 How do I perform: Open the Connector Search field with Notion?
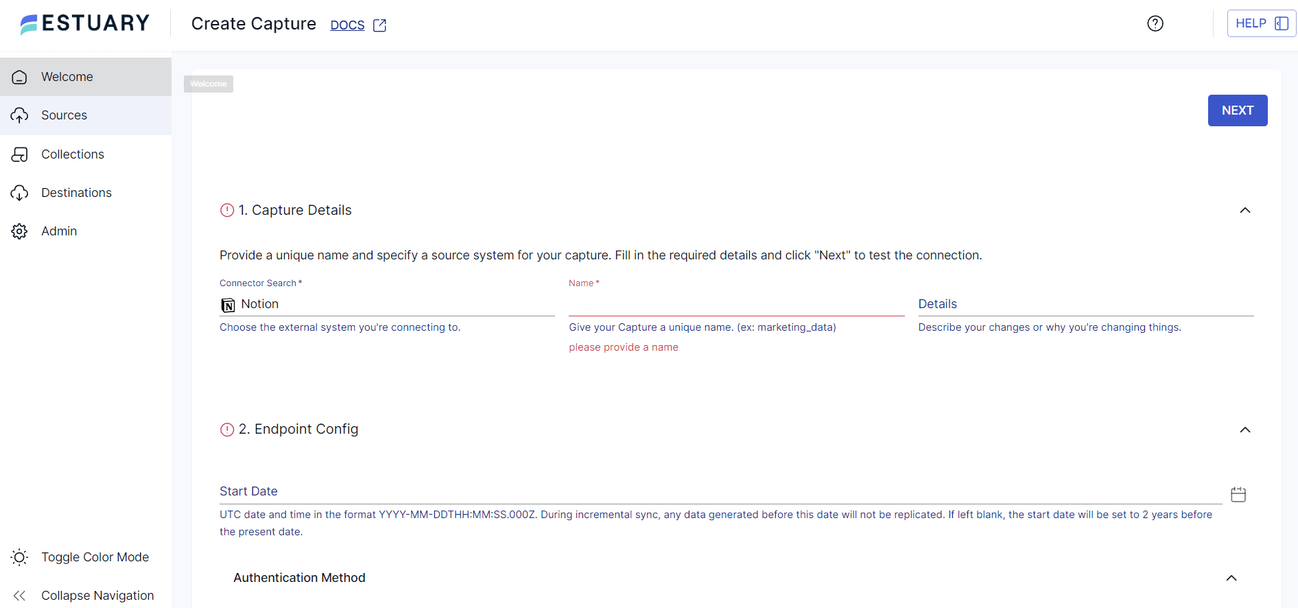pyautogui.click(x=387, y=304)
